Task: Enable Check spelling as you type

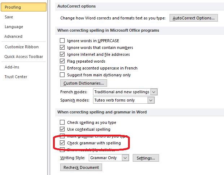Action: click(x=62, y=122)
